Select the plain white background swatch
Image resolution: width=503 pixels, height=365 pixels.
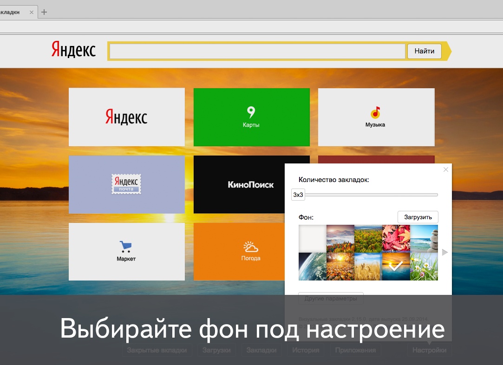pos(313,238)
